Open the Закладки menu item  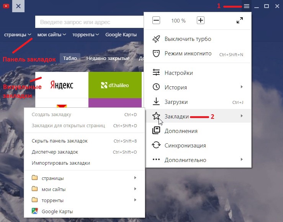click(x=198, y=116)
